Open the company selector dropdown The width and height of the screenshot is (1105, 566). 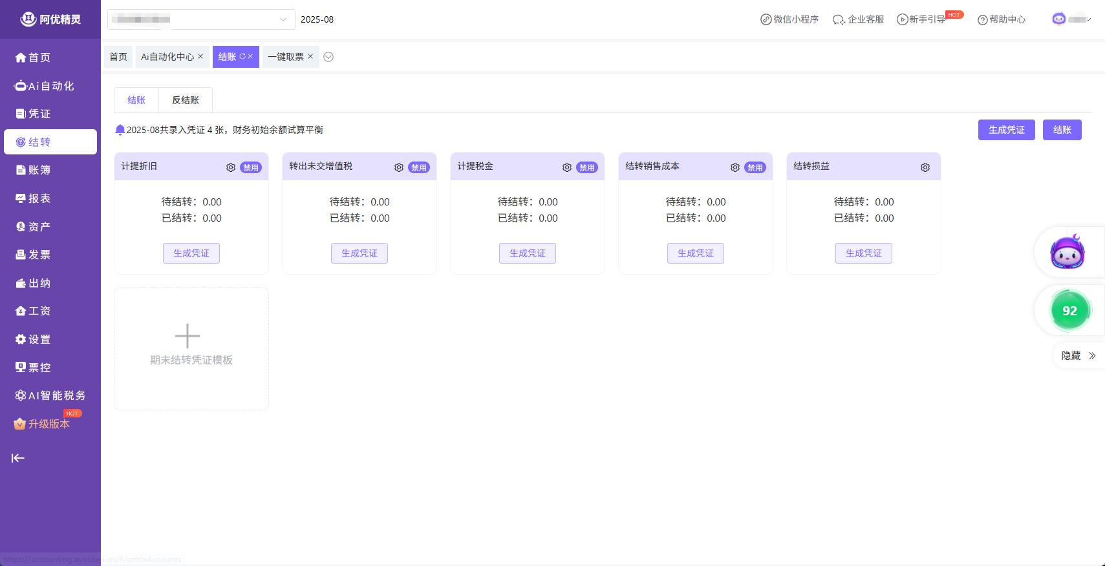click(x=200, y=19)
